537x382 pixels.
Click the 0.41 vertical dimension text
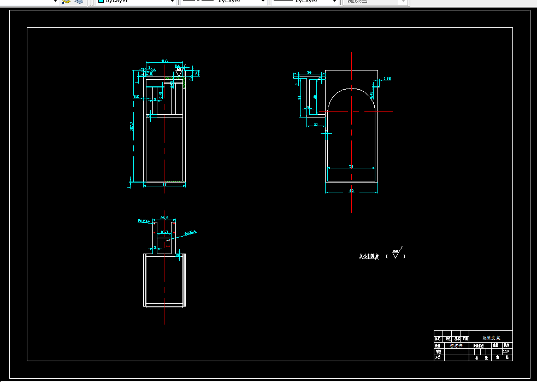pyautogui.click(x=161, y=95)
